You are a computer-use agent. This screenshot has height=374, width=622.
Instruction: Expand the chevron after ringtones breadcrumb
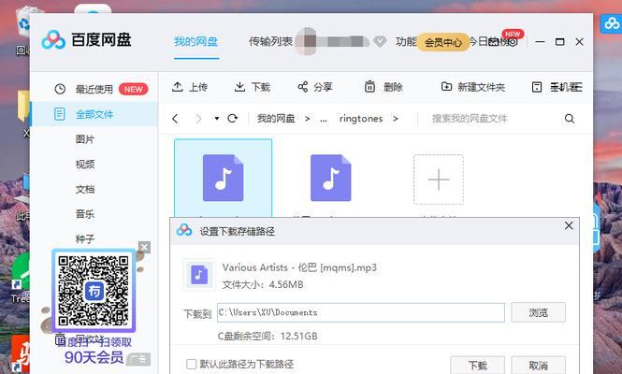(395, 119)
